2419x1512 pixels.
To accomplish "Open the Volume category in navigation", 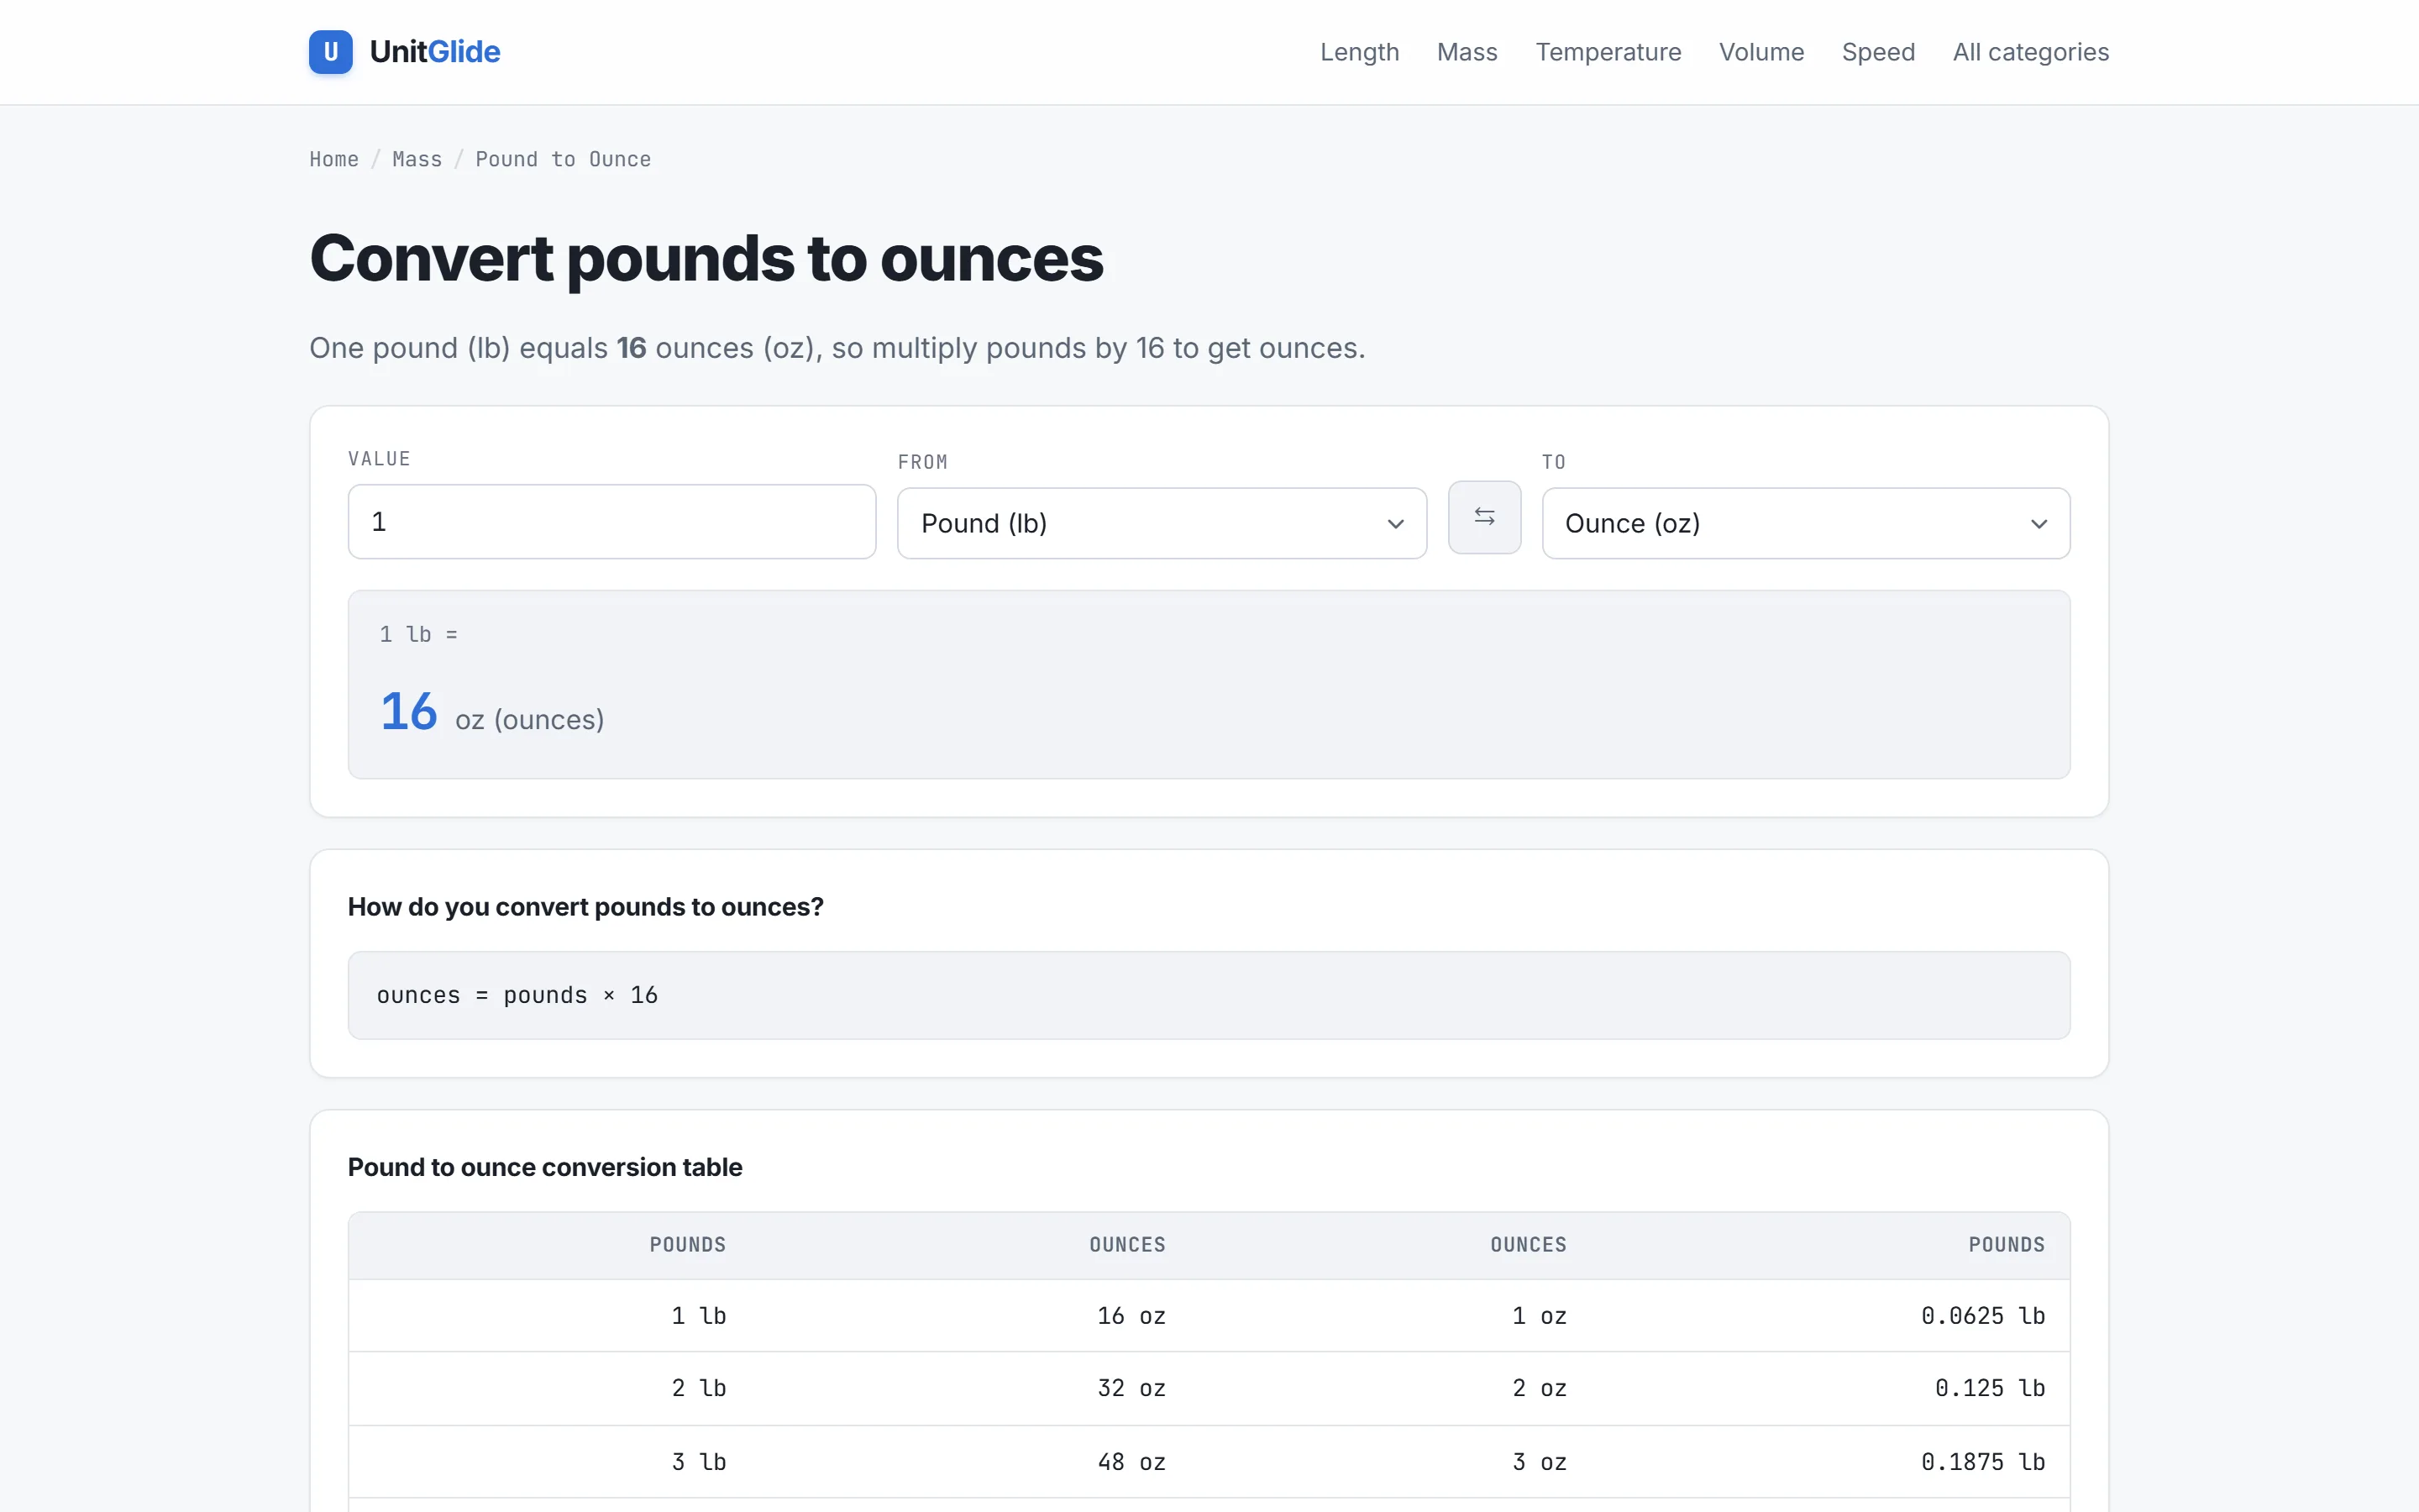I will click(x=1761, y=52).
